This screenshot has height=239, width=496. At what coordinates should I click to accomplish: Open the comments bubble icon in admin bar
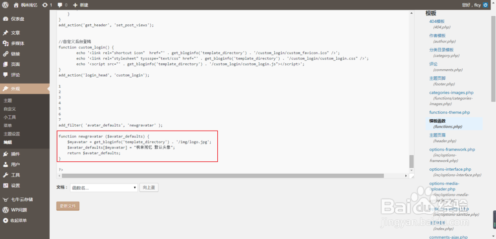[60, 5]
